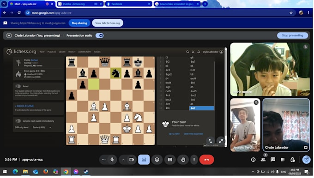Open the Difficulty level dropdown

(x=42, y=127)
